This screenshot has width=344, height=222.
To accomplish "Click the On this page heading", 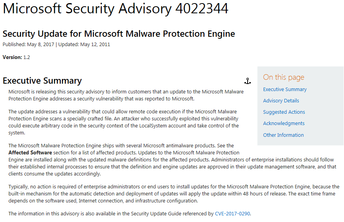I will (x=284, y=77).
